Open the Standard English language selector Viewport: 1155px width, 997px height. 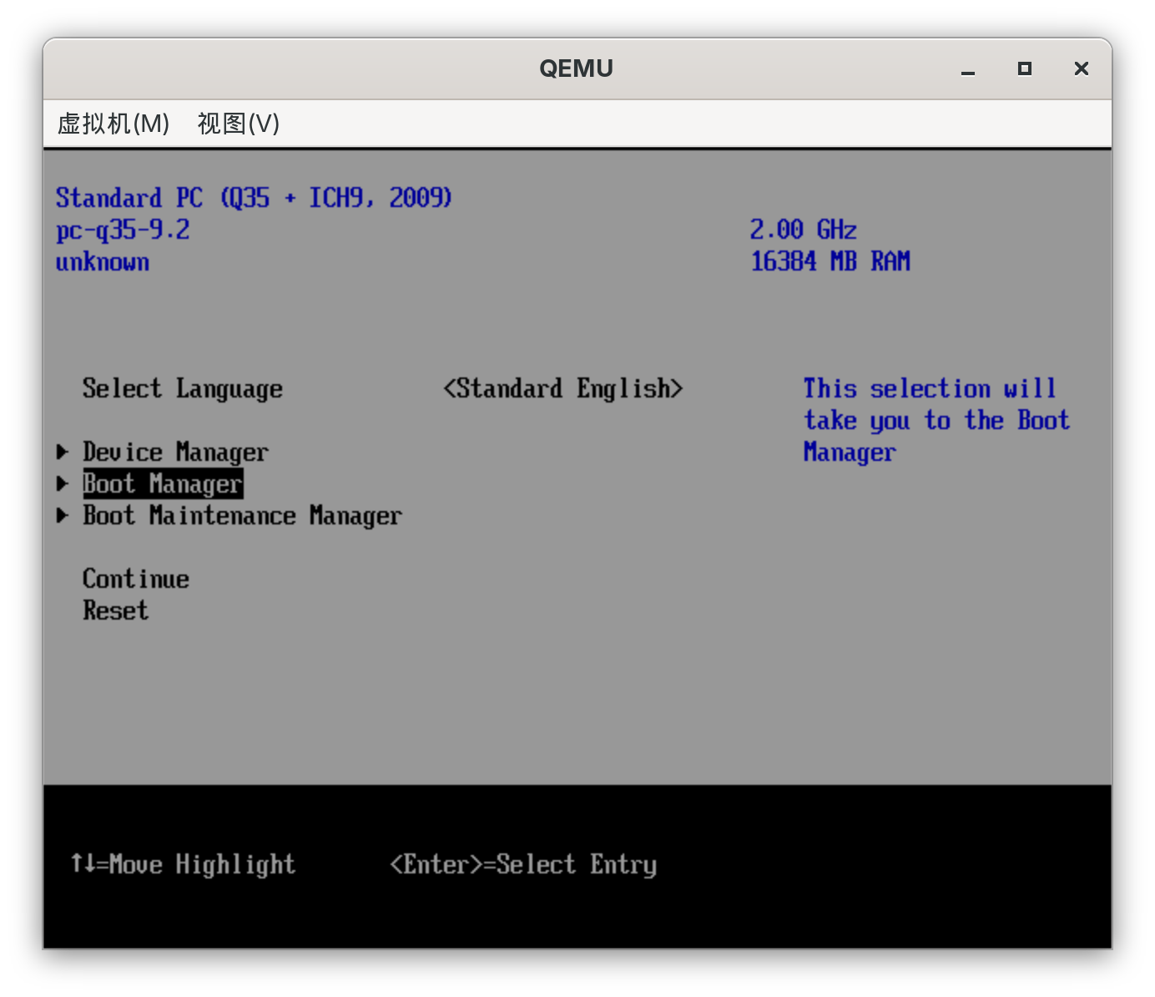click(563, 388)
